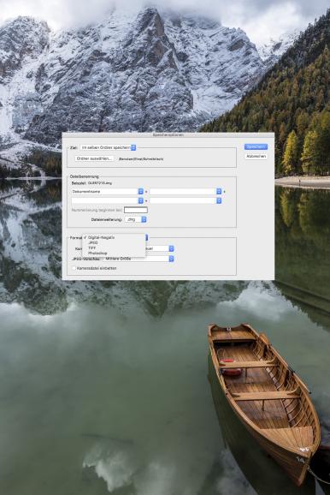Open the empty naming dropdown below Dokumentname
This screenshot has height=495, width=330.
click(108, 200)
